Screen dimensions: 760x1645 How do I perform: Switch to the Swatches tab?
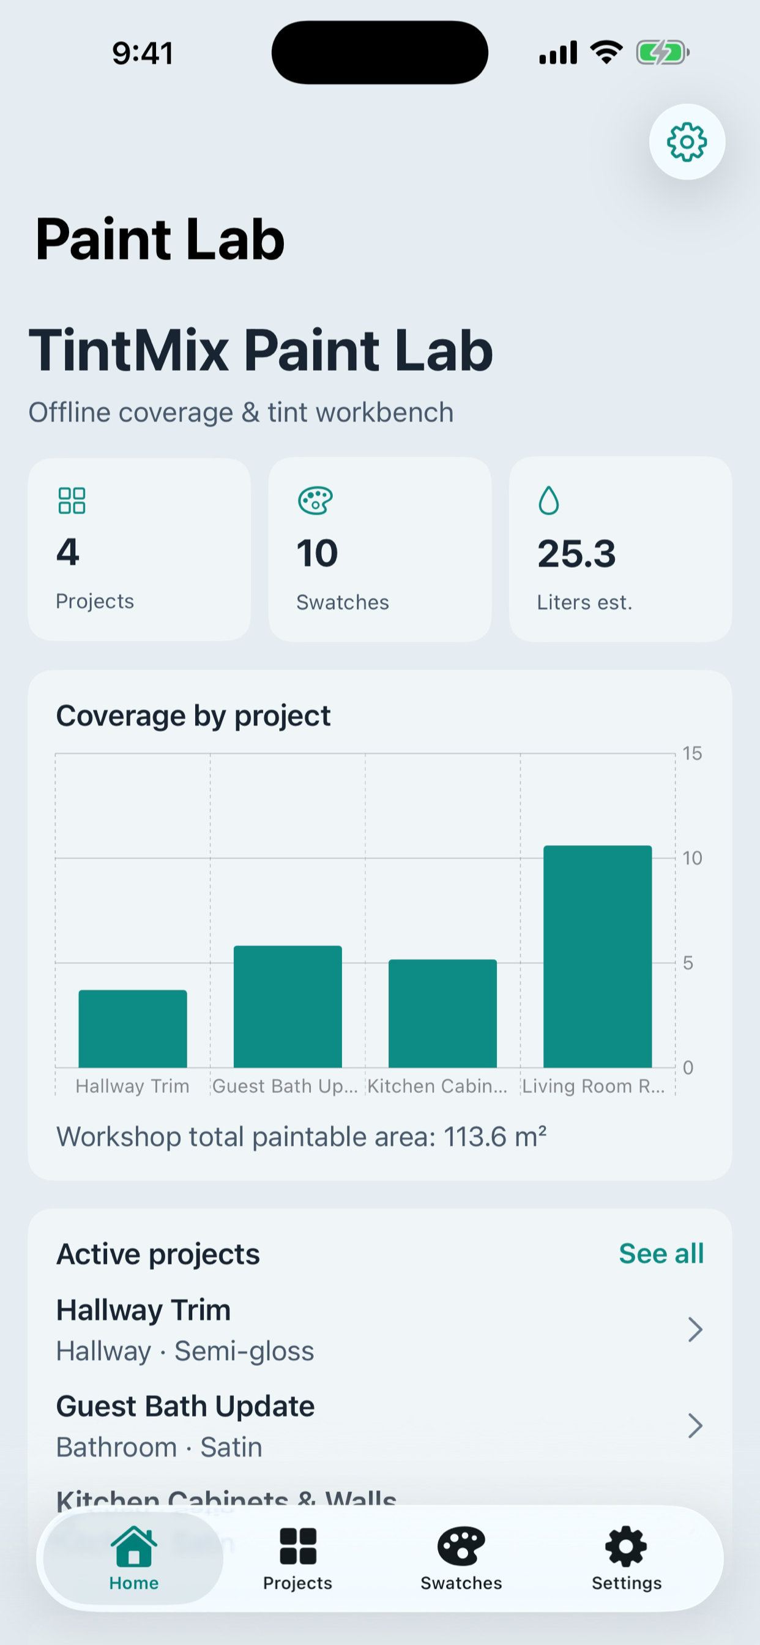(x=461, y=1559)
